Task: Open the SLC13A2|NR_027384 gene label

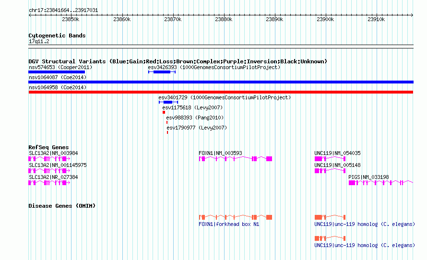Action: click(53, 177)
